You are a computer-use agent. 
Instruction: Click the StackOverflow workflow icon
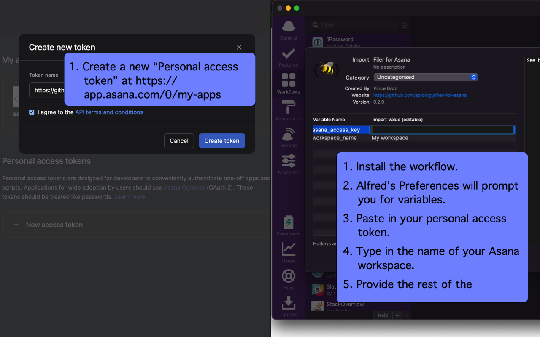click(x=318, y=306)
